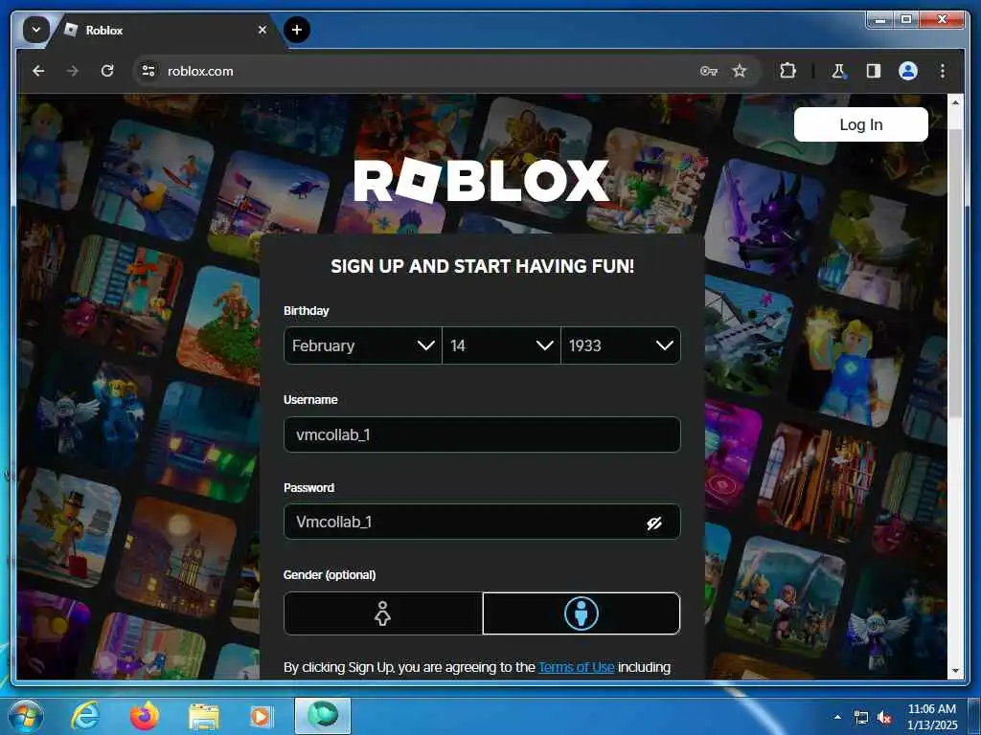This screenshot has width=981, height=735.
Task: Open Windows Explorer folder in taskbar
Action: pos(203,718)
